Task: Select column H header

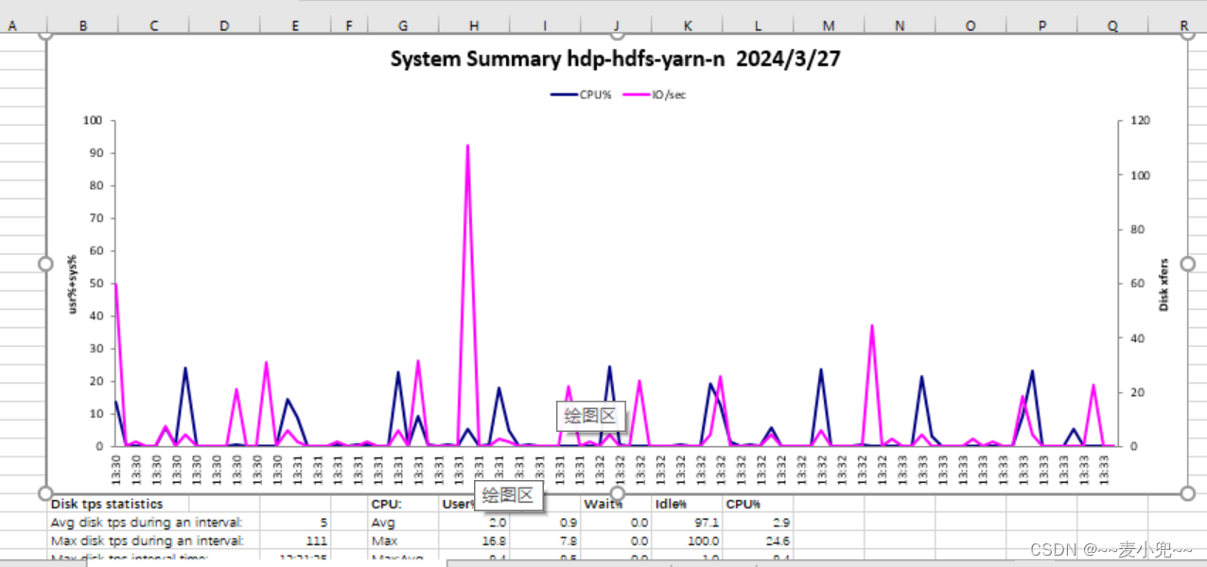Action: click(x=474, y=26)
